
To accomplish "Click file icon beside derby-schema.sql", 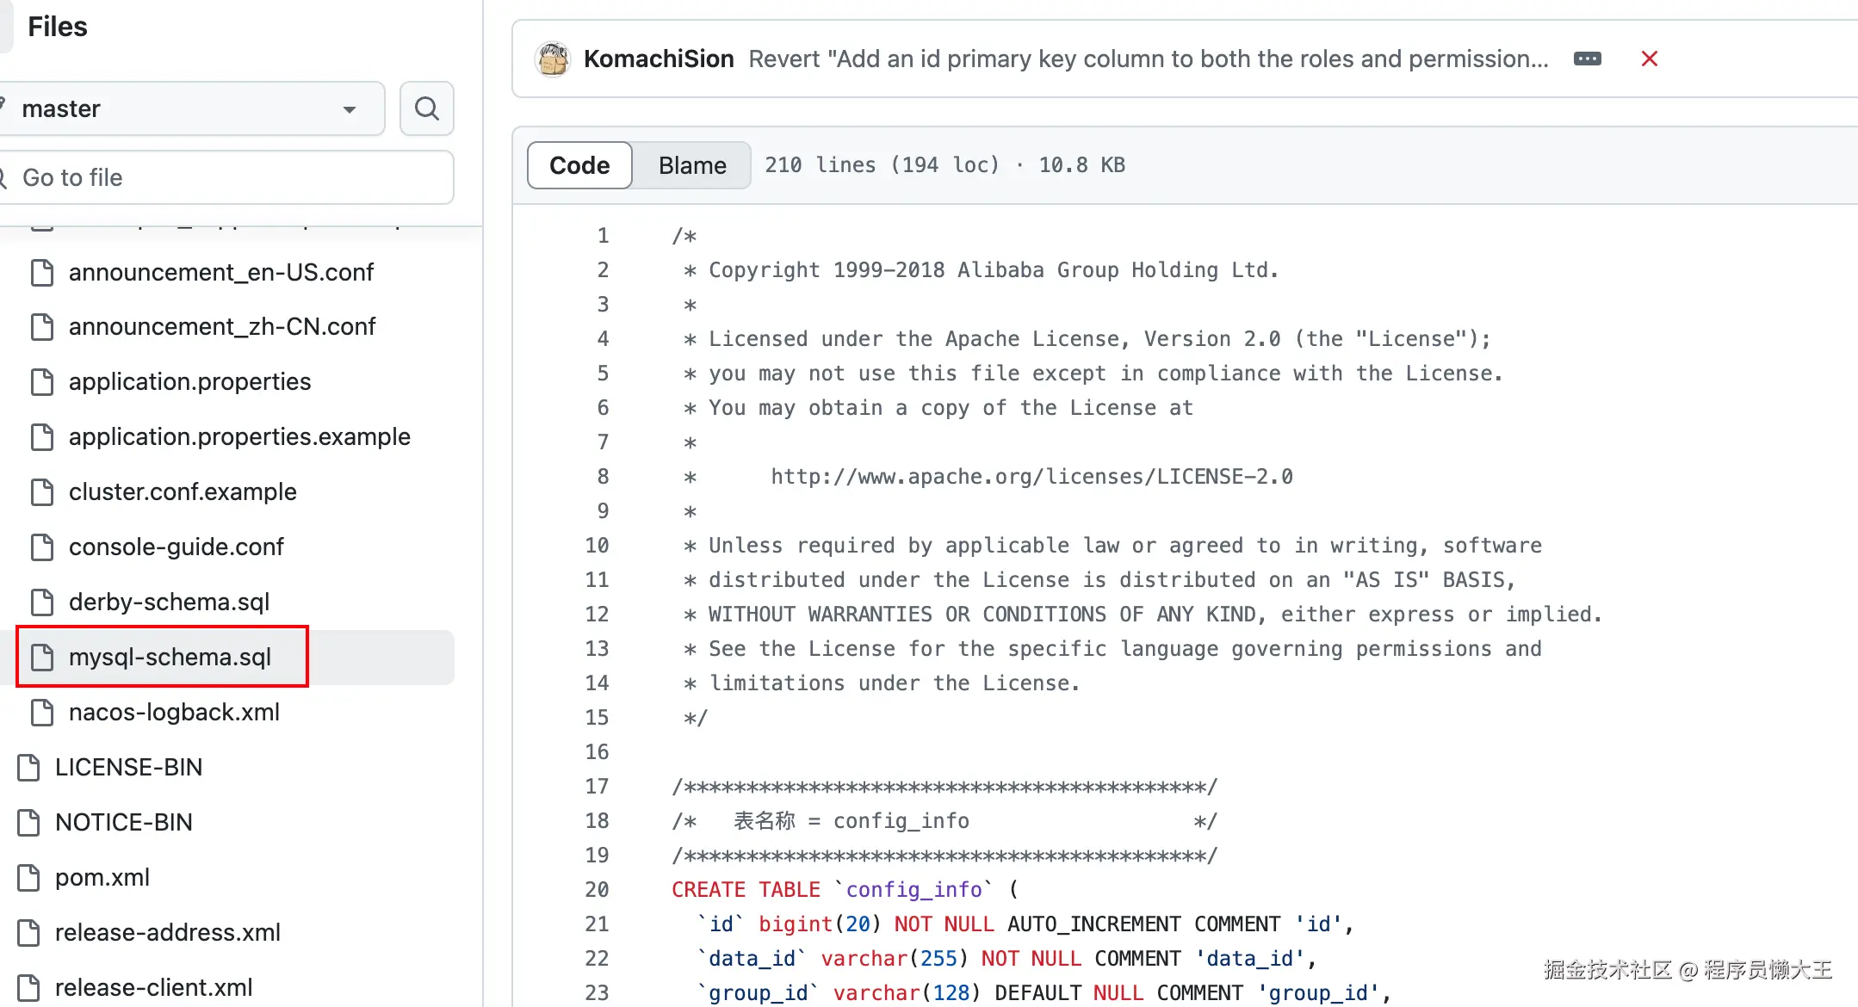I will coord(42,602).
